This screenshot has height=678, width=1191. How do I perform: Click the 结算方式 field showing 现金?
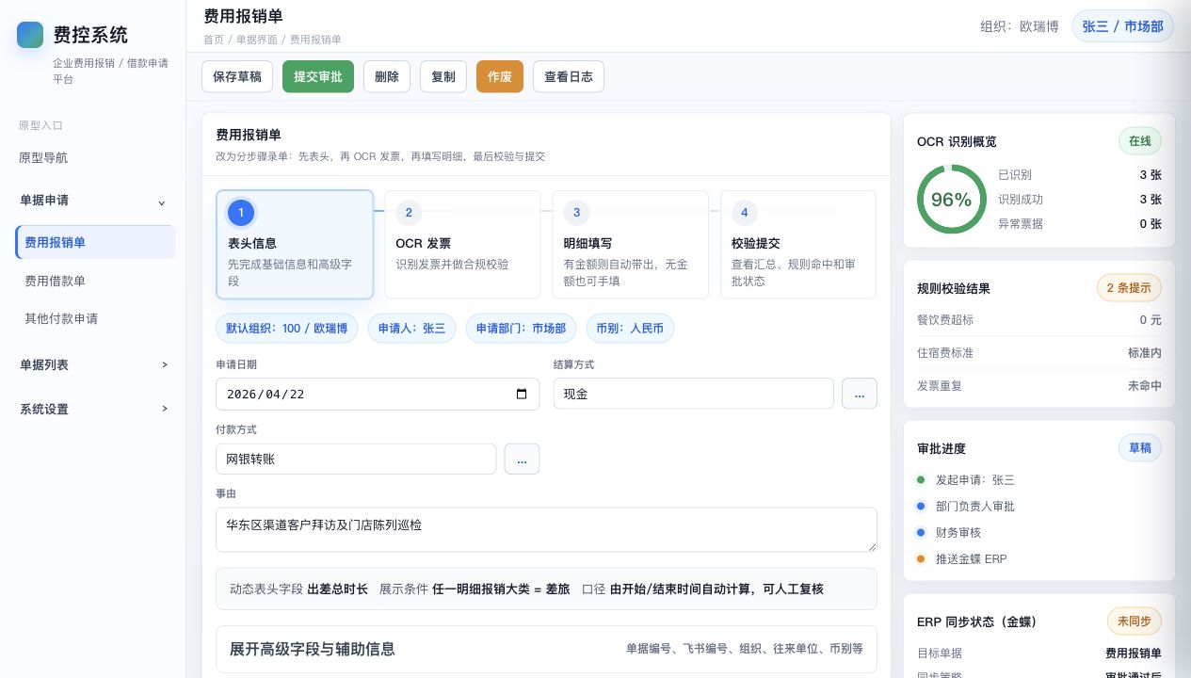click(x=694, y=394)
